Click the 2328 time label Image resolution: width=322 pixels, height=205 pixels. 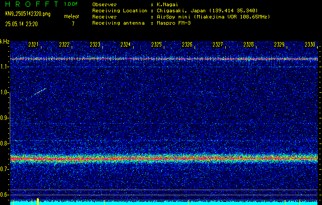tap(248, 45)
